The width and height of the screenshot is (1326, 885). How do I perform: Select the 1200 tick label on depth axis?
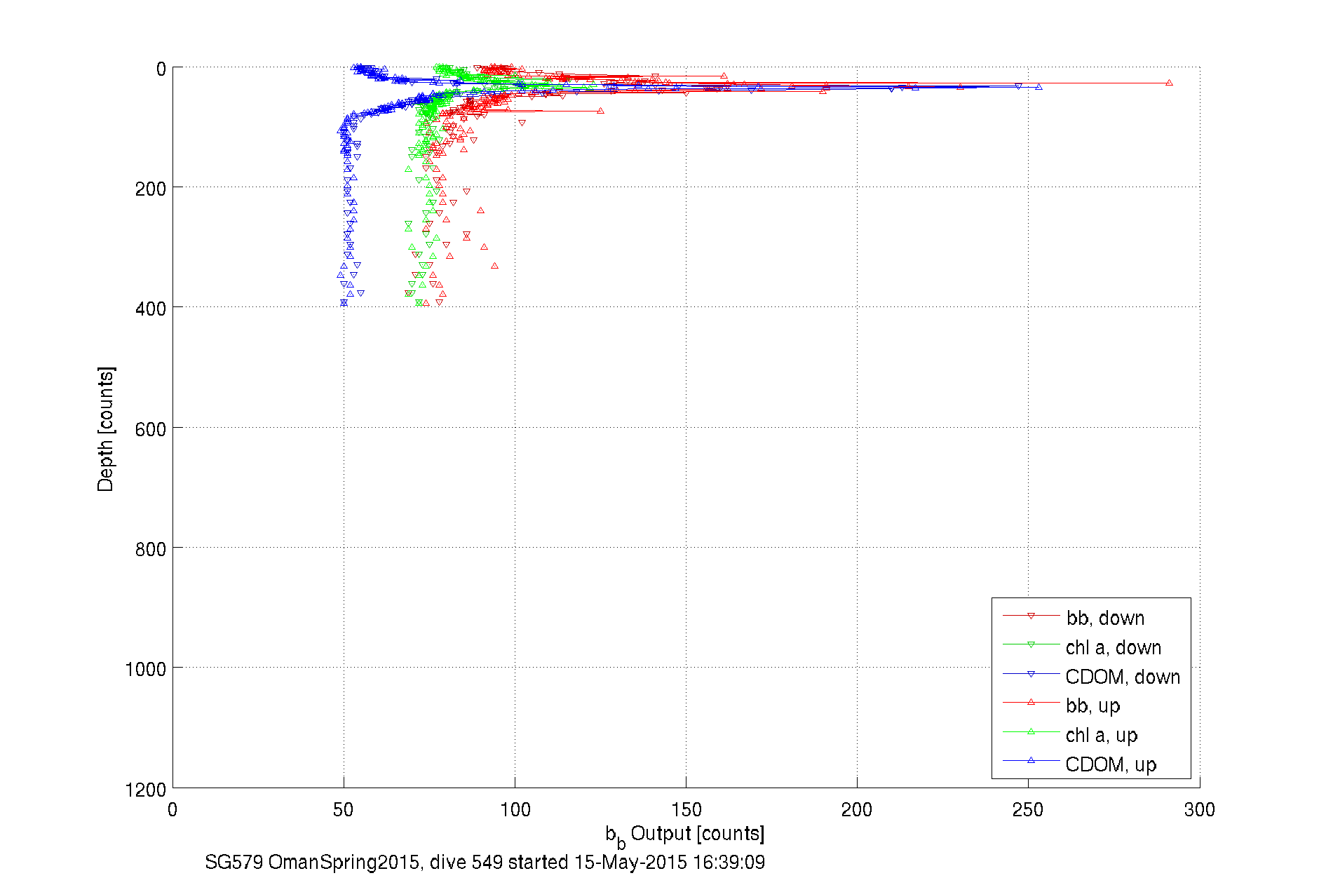coord(146,790)
